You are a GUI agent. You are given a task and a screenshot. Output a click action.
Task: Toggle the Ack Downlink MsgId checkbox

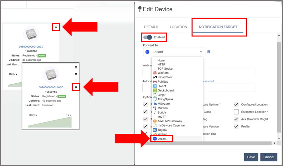pos(236,119)
